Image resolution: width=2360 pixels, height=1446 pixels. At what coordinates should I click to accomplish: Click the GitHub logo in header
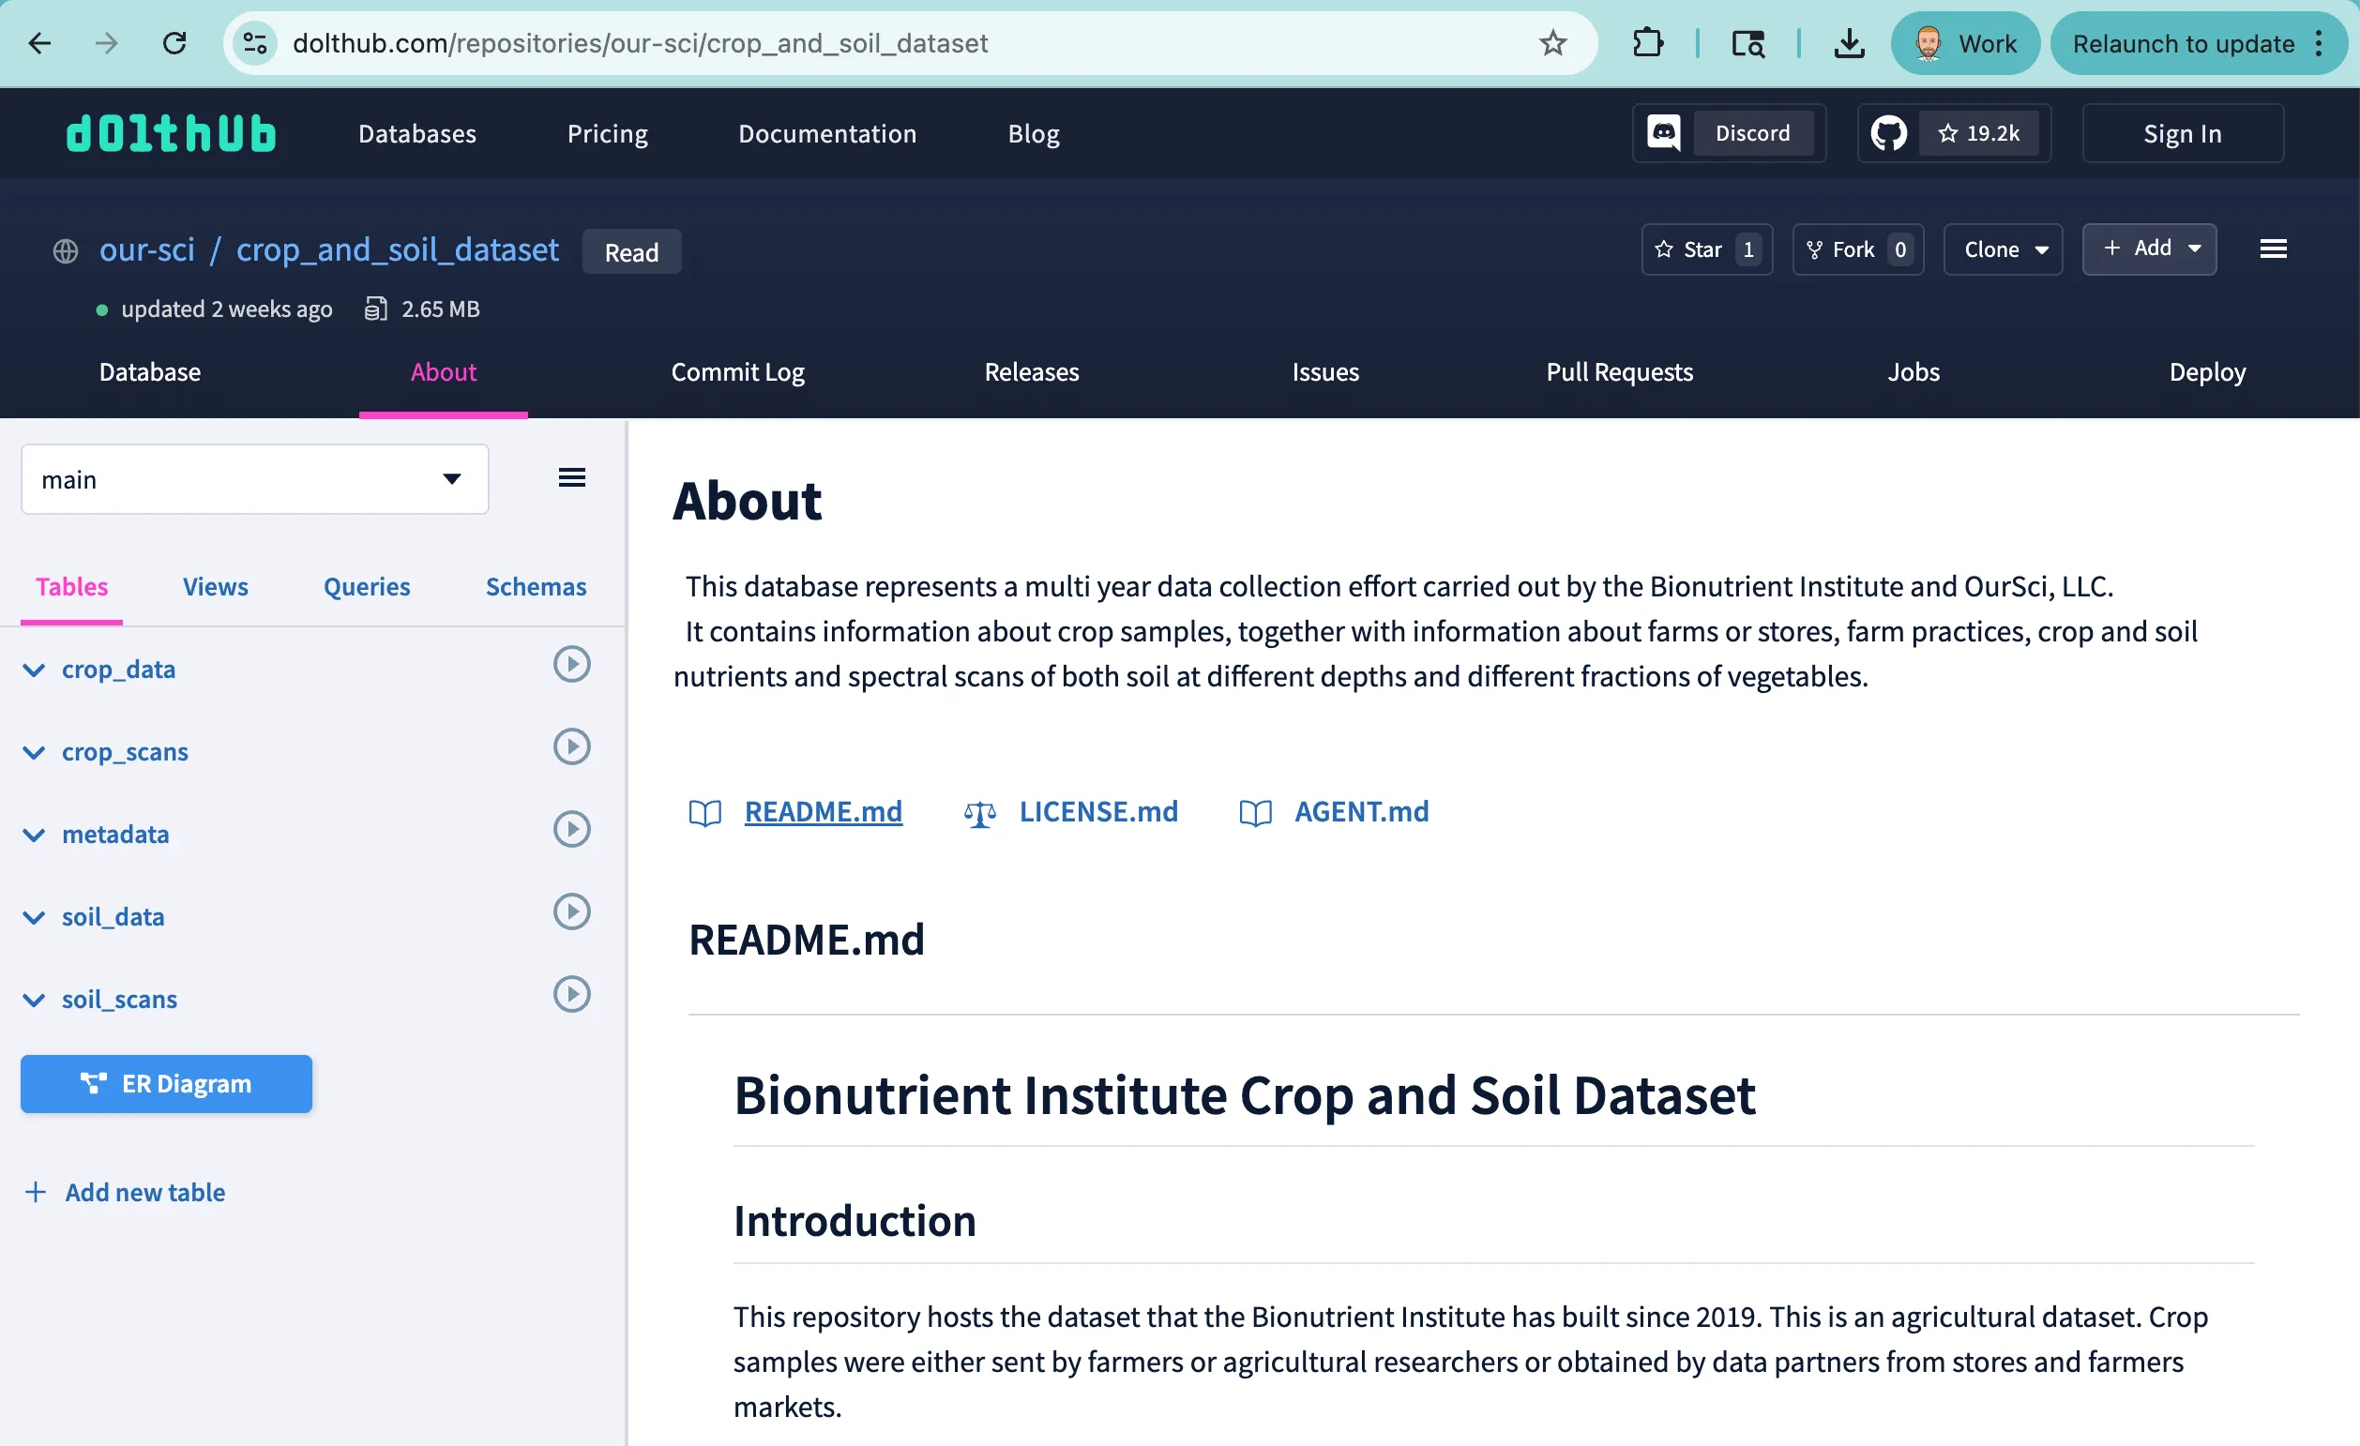coord(1888,133)
